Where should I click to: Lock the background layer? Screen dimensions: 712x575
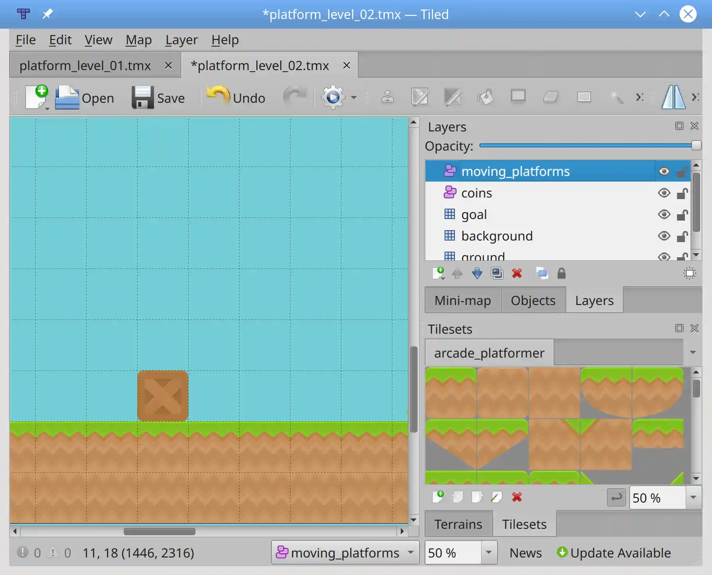[x=682, y=236]
